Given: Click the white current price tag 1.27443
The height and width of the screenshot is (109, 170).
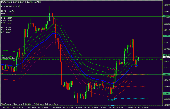Looking at the screenshot, I should pyautogui.click(x=166, y=57).
